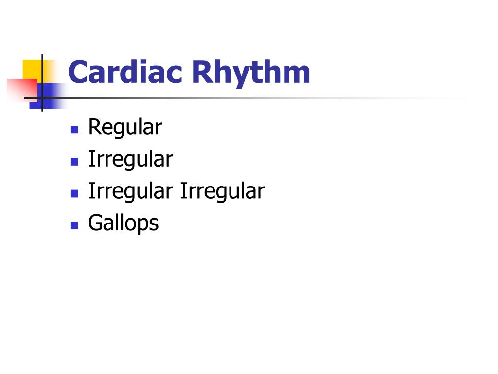Viewport: 498px width, 374px height.
Task: Click the 'Irregular Irregular' bullet text
Action: pos(176,191)
